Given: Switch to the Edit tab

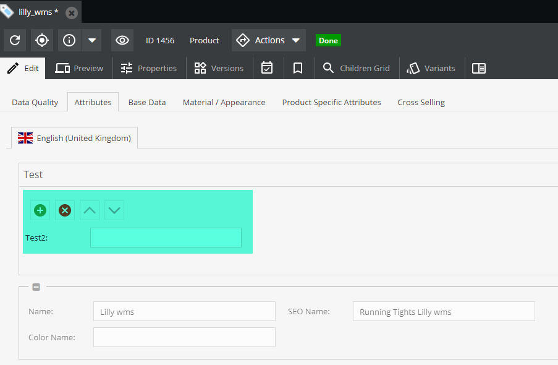Looking at the screenshot, I should pyautogui.click(x=23, y=68).
